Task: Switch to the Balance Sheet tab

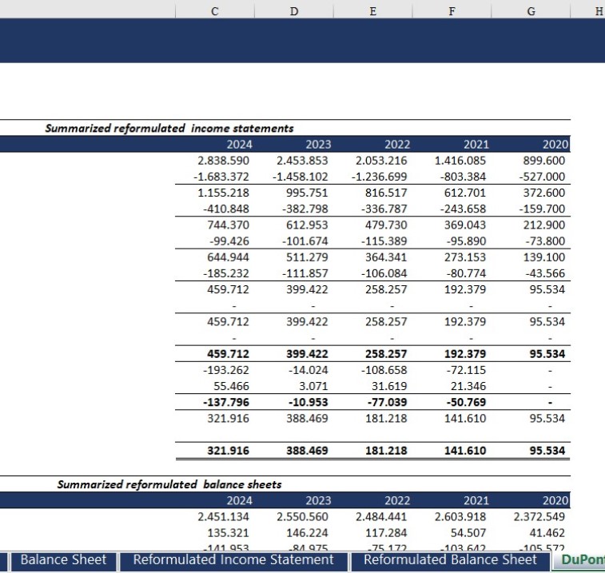Action: click(x=62, y=560)
